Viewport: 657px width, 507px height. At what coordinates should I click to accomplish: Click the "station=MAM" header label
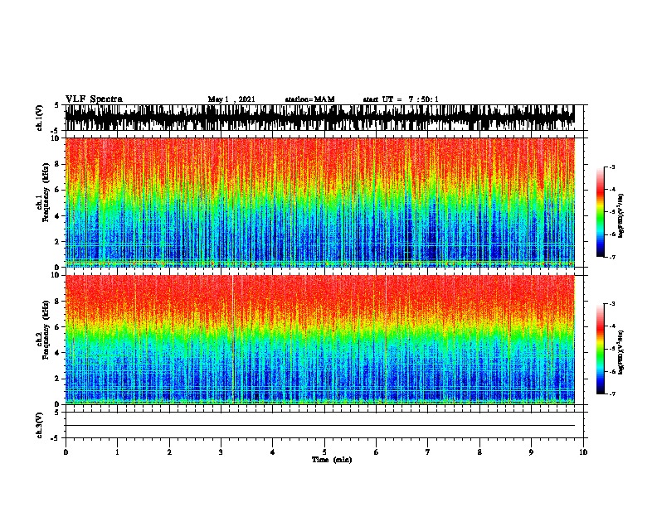[x=309, y=99]
